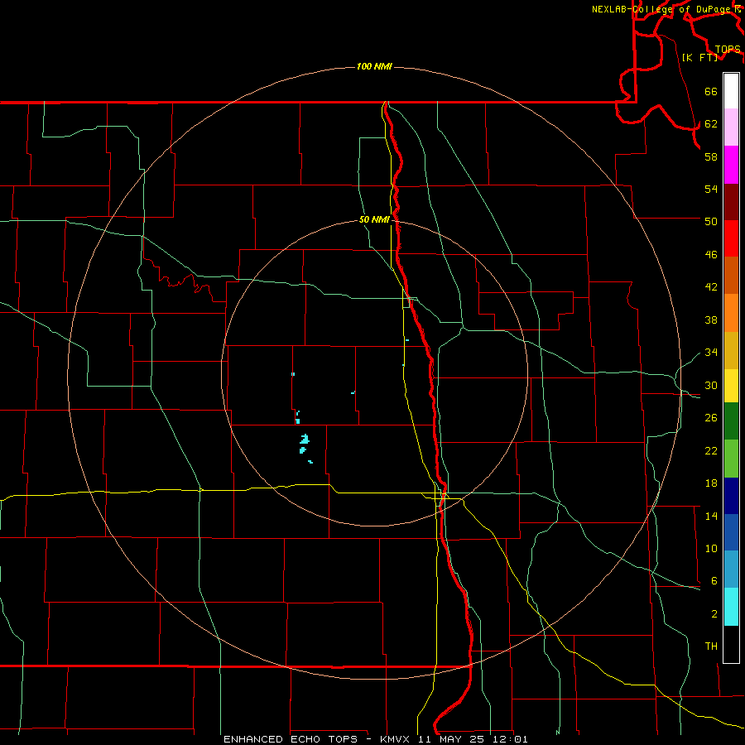This screenshot has height=745, width=745.
Task: Click the TOPS legend title
Action: 728,50
